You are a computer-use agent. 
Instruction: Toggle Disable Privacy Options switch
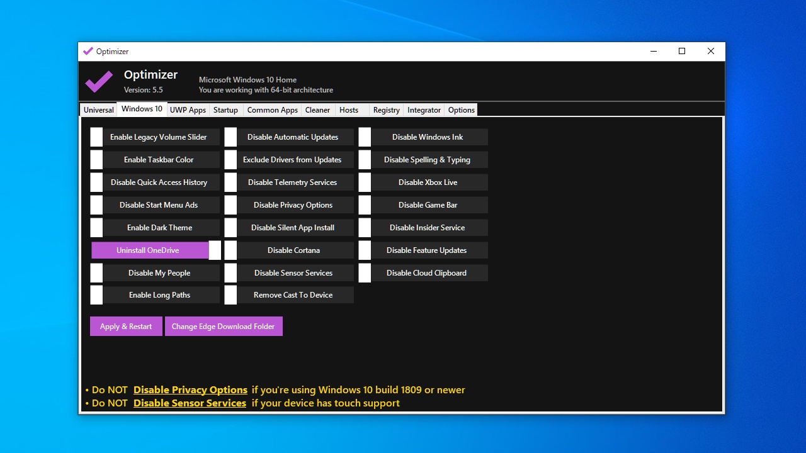click(x=289, y=205)
